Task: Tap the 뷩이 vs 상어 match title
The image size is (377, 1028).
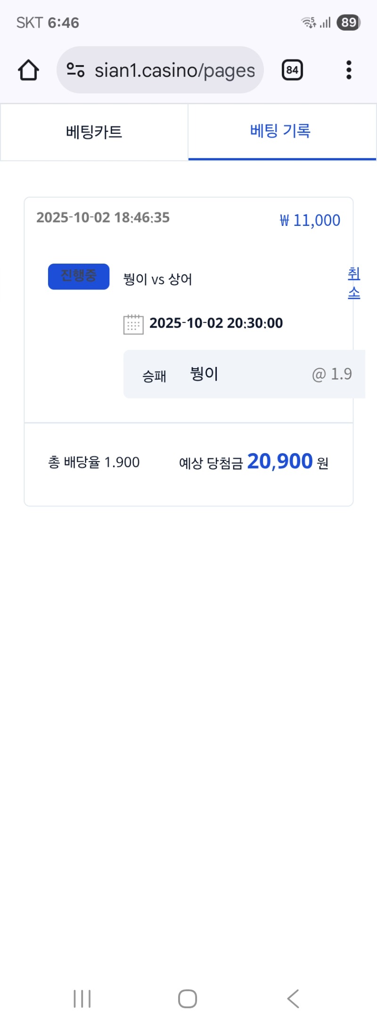Action: [157, 279]
